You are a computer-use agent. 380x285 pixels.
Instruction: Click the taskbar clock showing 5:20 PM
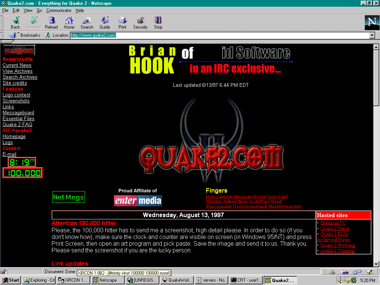click(x=367, y=281)
